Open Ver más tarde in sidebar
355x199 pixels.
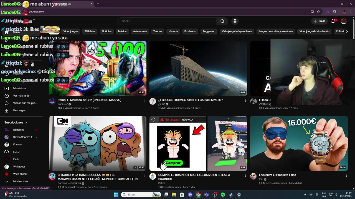click(x=21, y=96)
